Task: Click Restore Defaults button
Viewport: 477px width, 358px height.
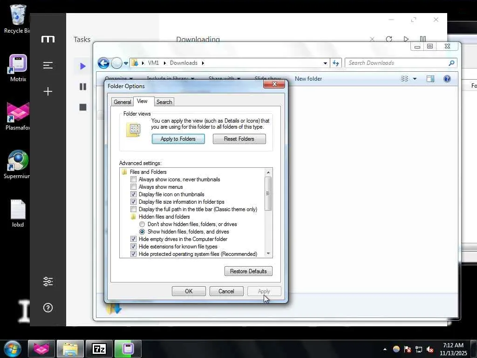Action: click(248, 271)
